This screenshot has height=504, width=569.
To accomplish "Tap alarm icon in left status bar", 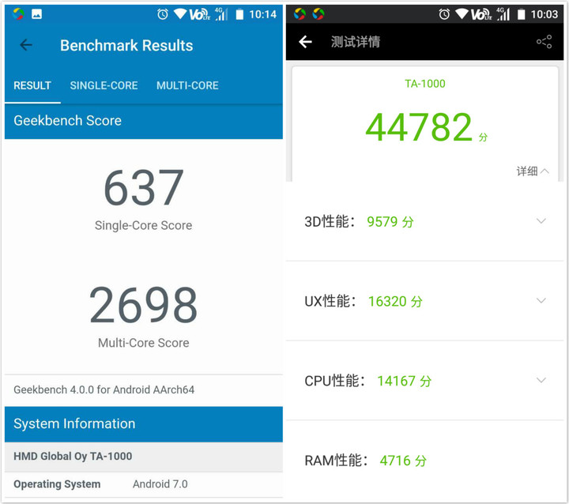I will pos(163,14).
